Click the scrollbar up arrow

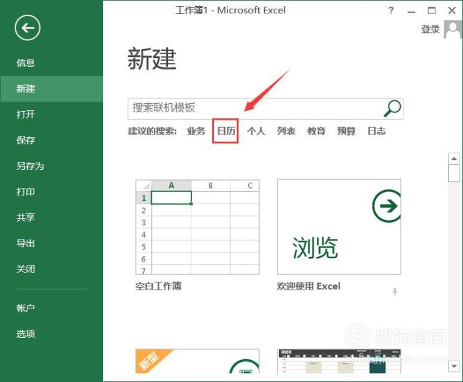coord(454,159)
